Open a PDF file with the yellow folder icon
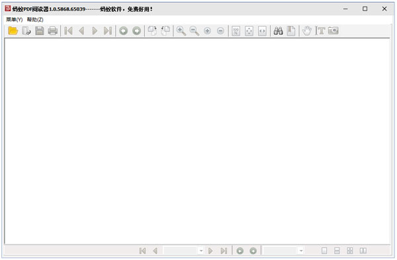397x260 pixels. (x=13, y=31)
